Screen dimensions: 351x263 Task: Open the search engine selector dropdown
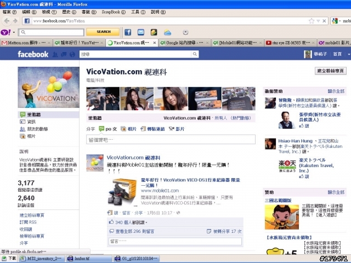tap(340, 21)
